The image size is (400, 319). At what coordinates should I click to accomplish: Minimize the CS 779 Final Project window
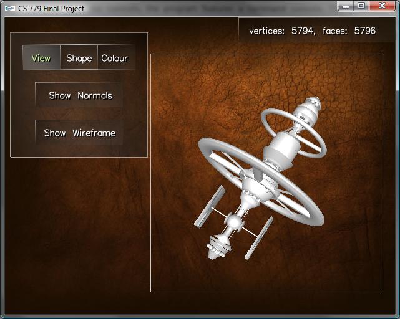[346, 6]
